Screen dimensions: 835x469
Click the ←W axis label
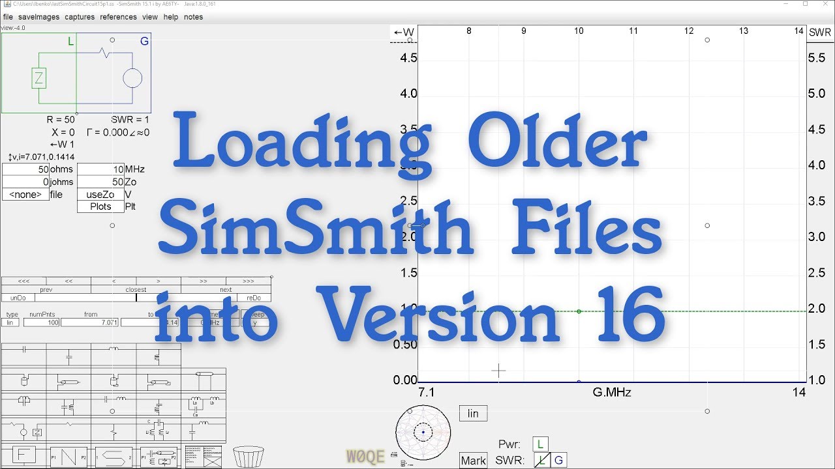(x=403, y=32)
